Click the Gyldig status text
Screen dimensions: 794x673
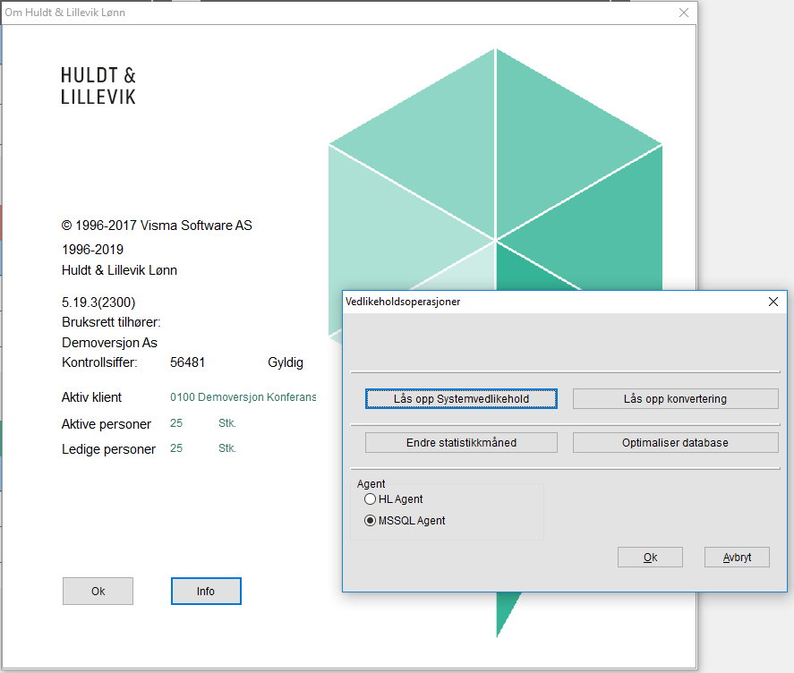pos(286,362)
